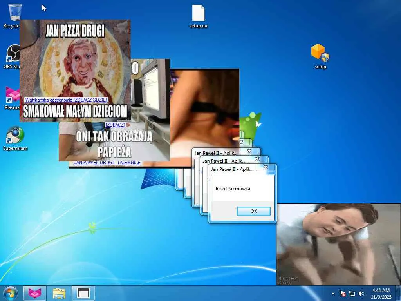Close the second Jan Paweł II dialog
The width and height of the screenshot is (401, 301).
pyautogui.click(x=258, y=159)
